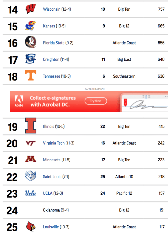The width and height of the screenshot is (168, 235).
Task: Open the Virginia Tech team link
Action: click(54, 143)
